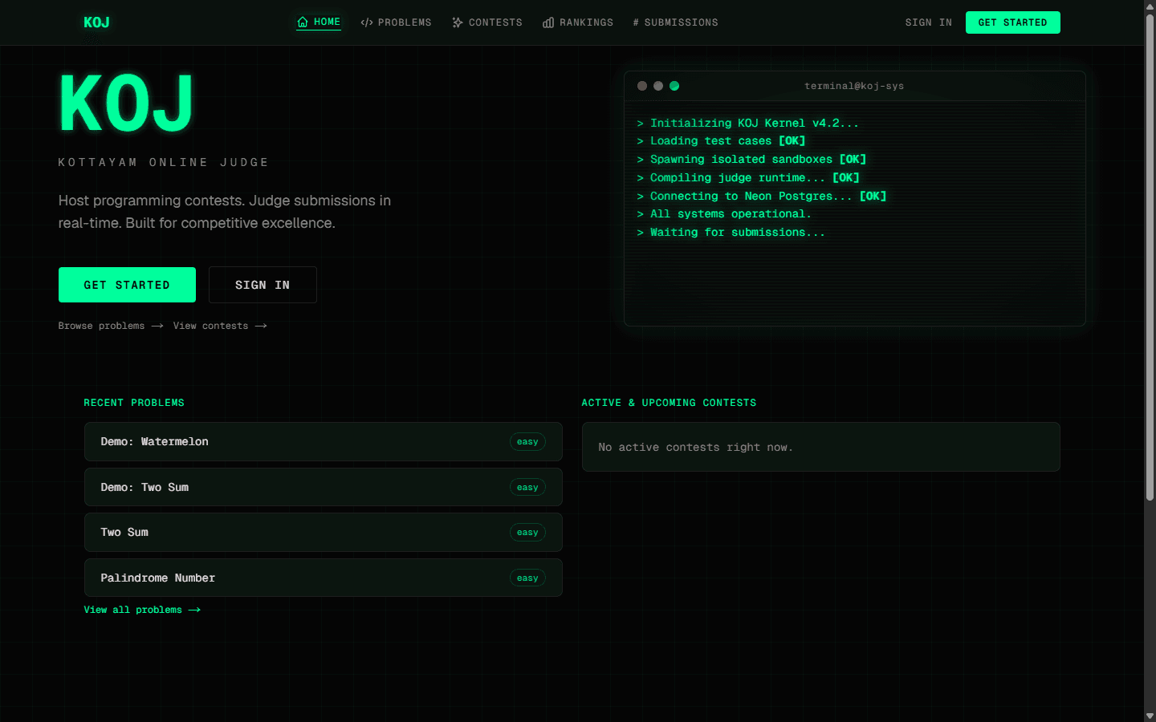Click the 'Waiting for submissions...' terminal line

coord(731,233)
